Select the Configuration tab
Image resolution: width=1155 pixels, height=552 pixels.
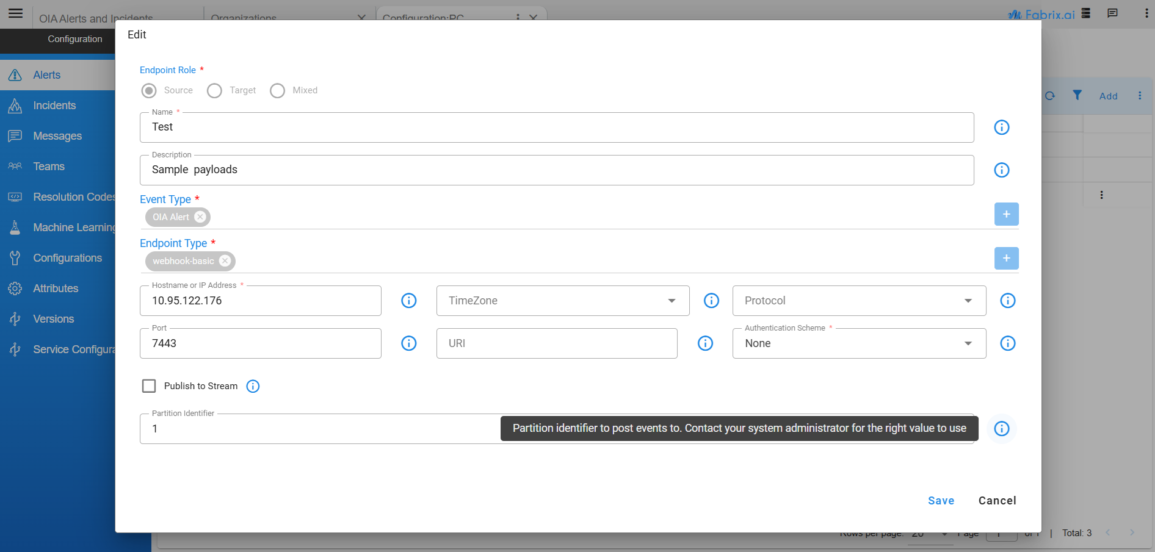click(x=74, y=39)
